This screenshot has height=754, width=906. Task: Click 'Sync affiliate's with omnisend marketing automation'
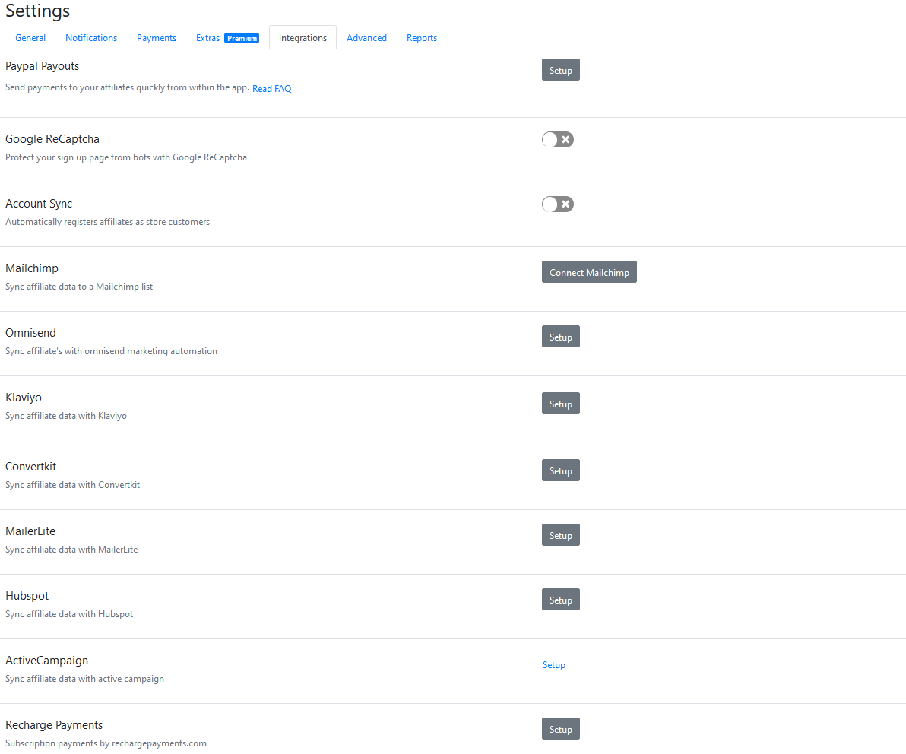111,351
